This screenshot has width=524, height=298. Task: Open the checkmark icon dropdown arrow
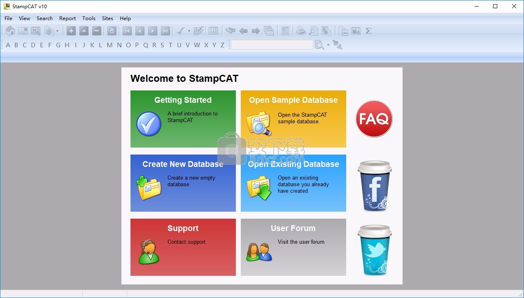coord(189,31)
